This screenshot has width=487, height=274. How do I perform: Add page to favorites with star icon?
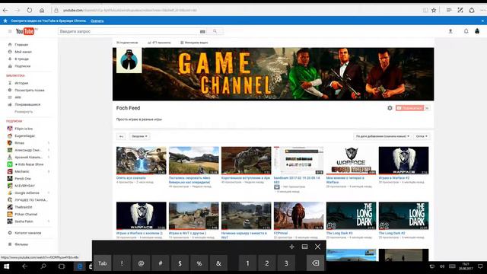point(434,10)
